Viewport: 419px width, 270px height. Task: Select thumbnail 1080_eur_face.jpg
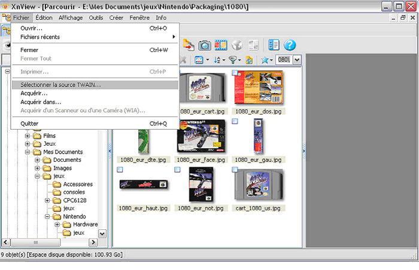coord(201,136)
